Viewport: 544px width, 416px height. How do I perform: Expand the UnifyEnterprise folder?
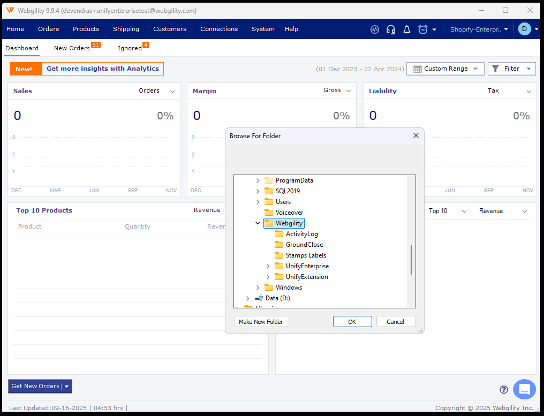(268, 266)
